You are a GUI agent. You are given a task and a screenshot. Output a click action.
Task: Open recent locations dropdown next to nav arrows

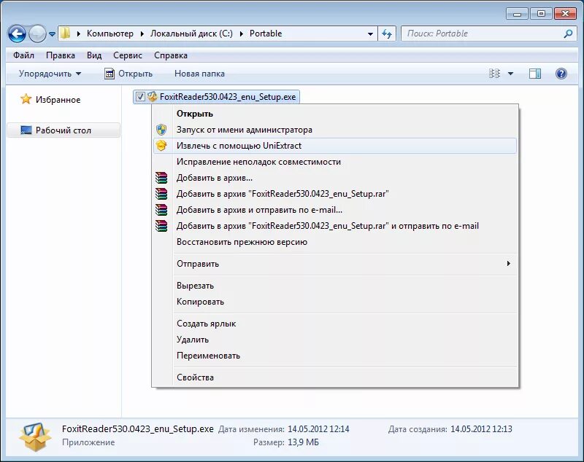(x=52, y=34)
